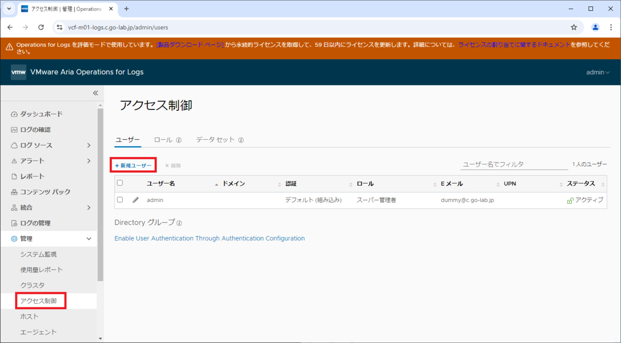Screen dimensions: 621x343
Task: Click the info icon beside データ セット tab
Action: pyautogui.click(x=241, y=140)
